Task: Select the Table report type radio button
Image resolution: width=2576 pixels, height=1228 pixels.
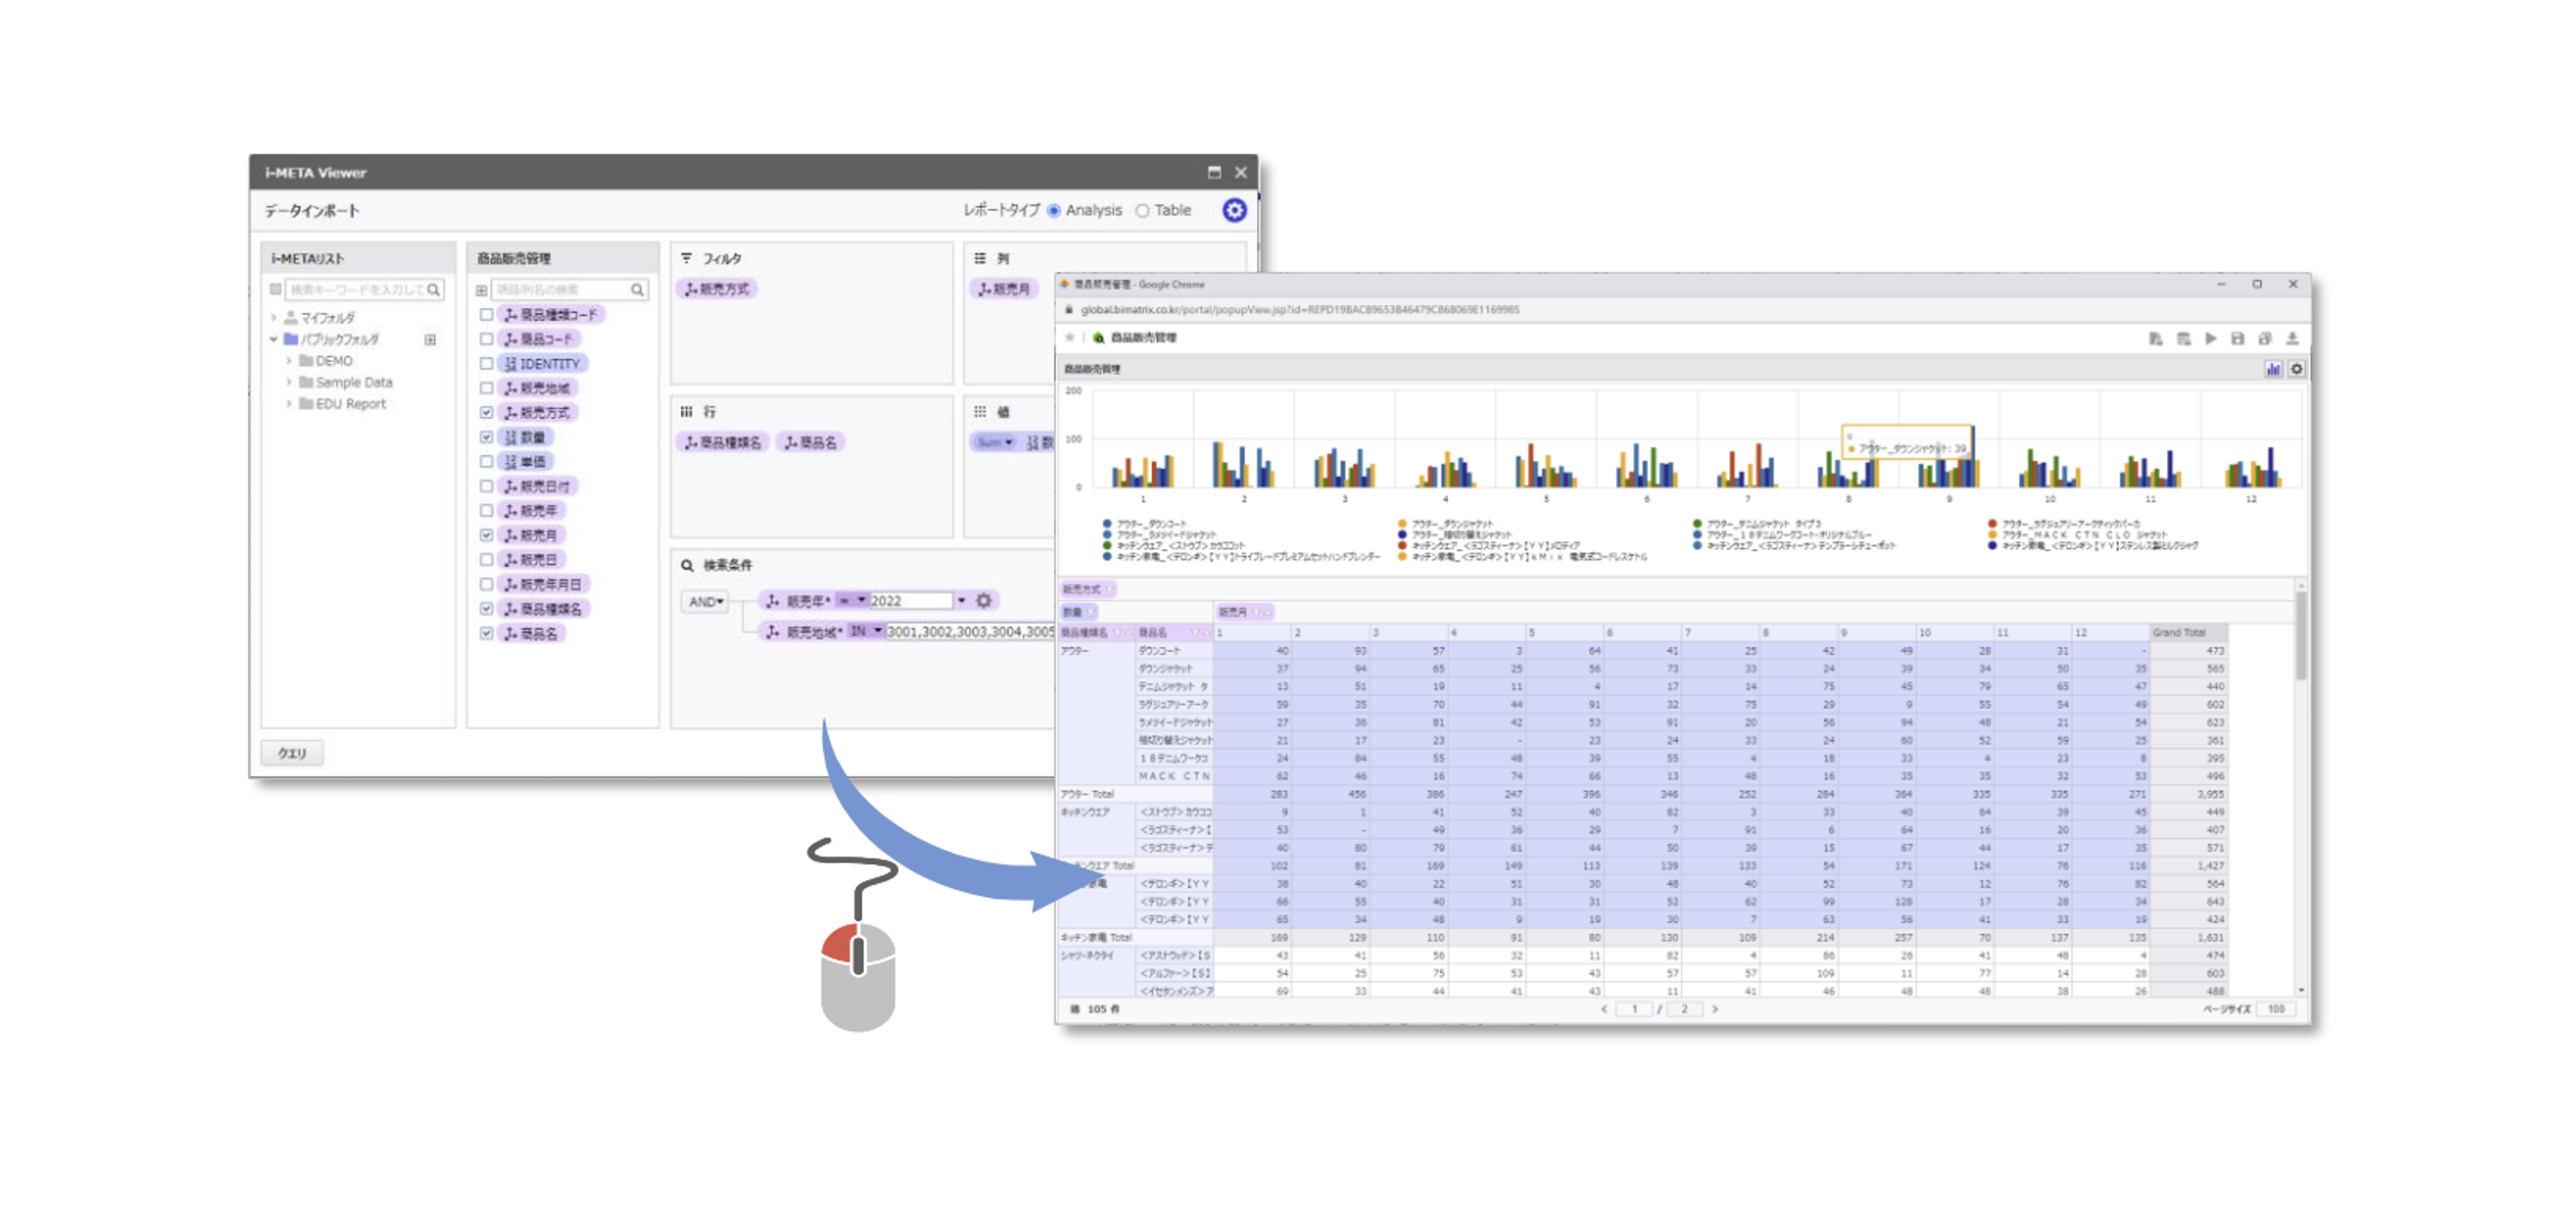Action: click(x=1142, y=211)
